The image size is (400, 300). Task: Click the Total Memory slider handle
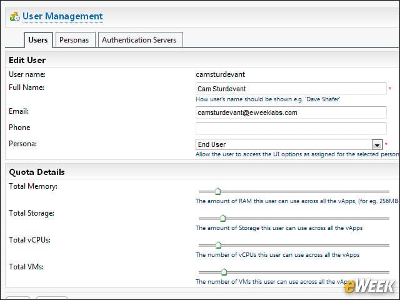pyautogui.click(x=217, y=191)
